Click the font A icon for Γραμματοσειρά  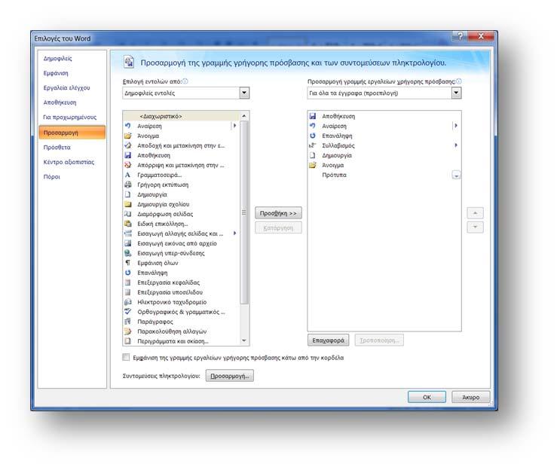click(128, 175)
